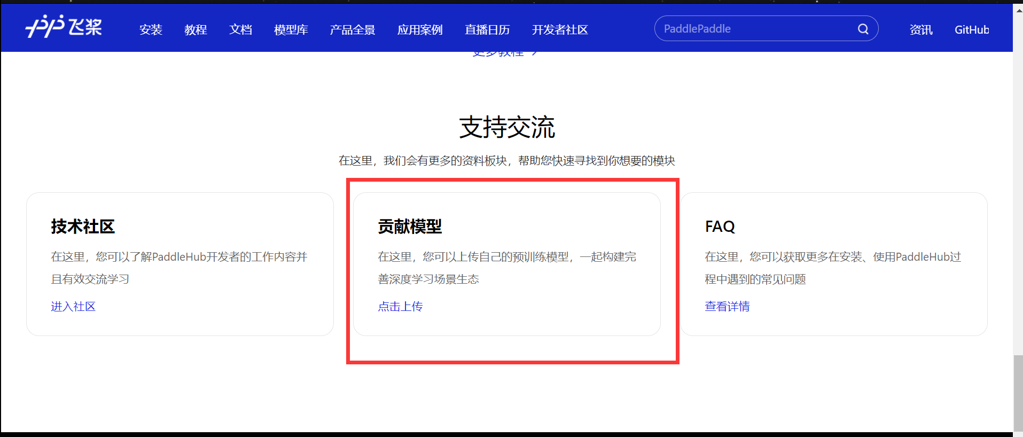Visit 开发者社区 from the navigation bar
This screenshot has height=437, width=1023.
tap(560, 30)
